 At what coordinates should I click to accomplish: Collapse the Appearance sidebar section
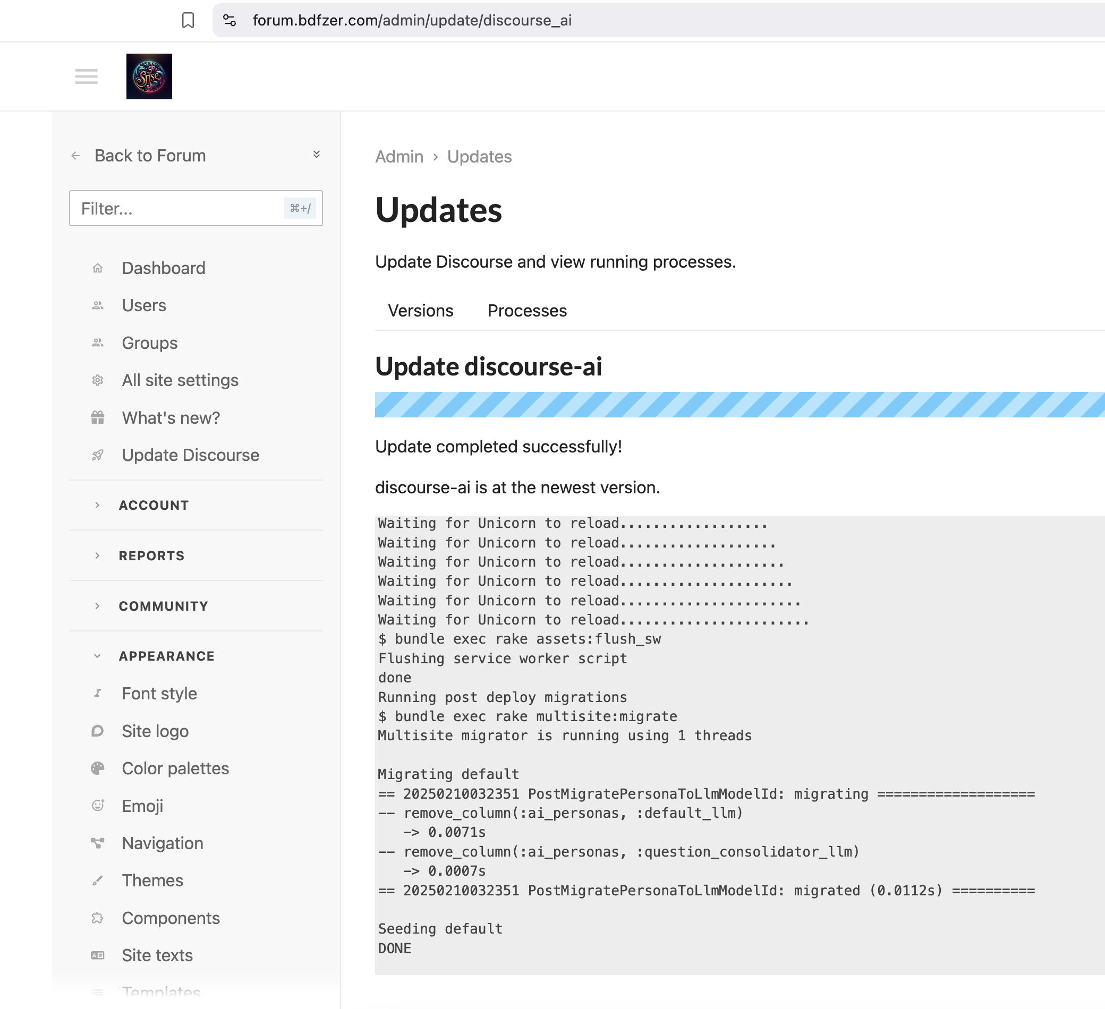tap(166, 656)
